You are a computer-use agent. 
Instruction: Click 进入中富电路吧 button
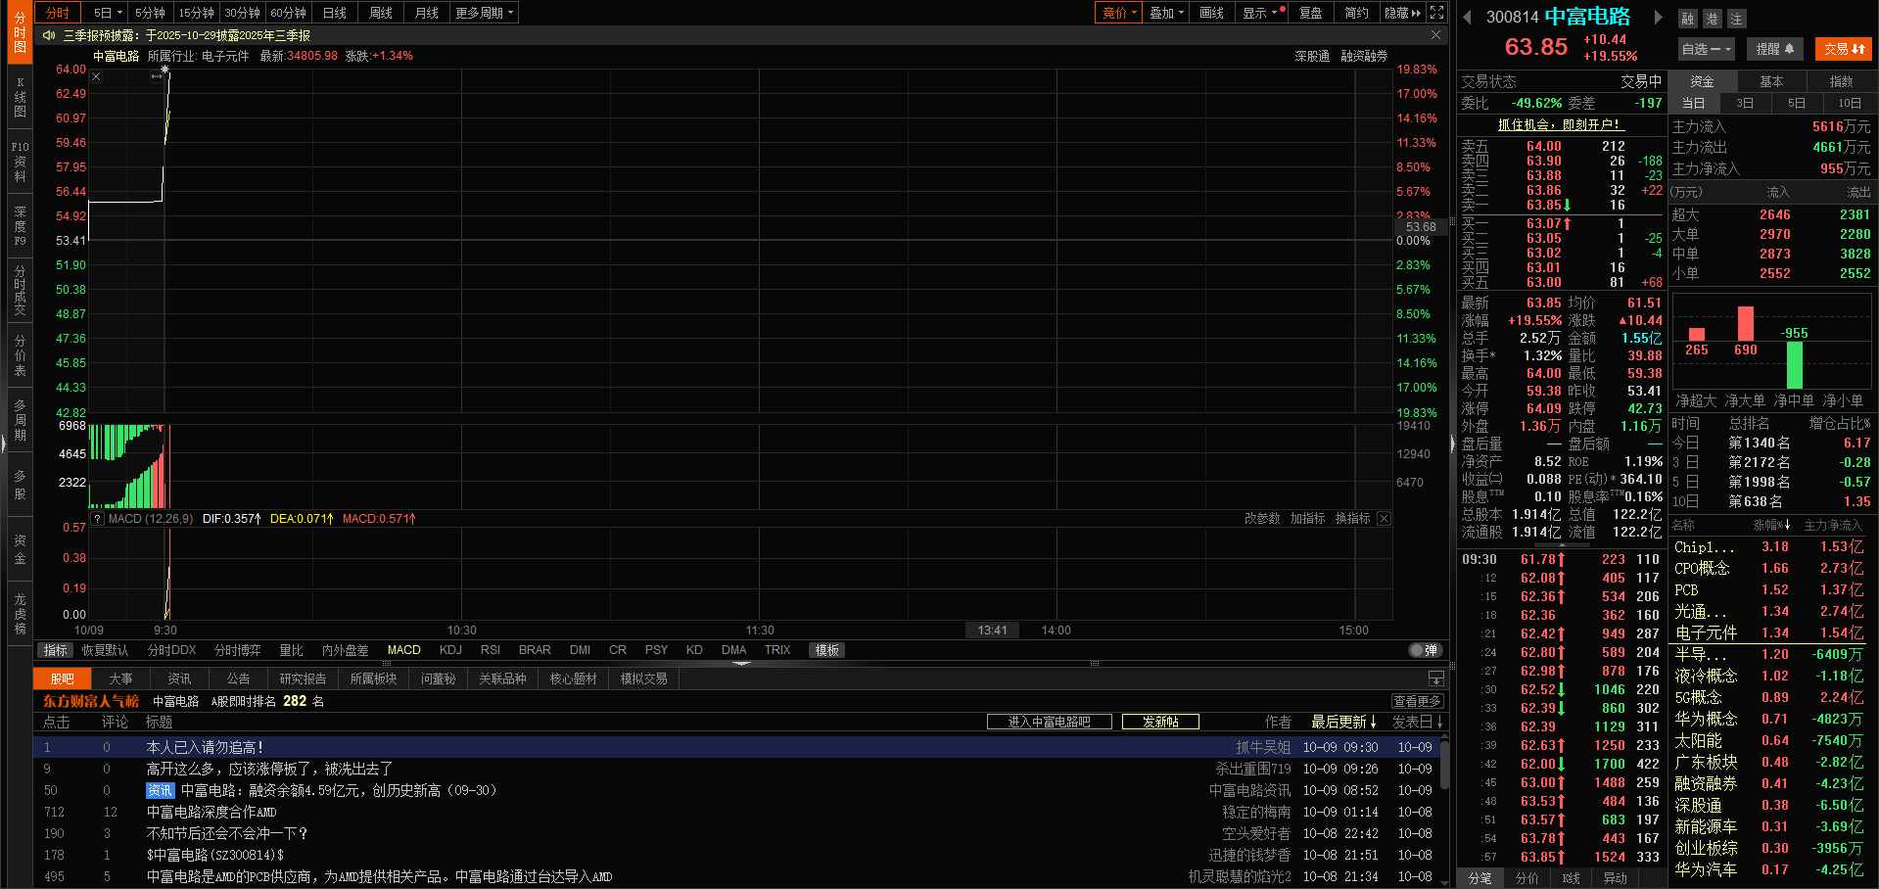tap(1049, 722)
